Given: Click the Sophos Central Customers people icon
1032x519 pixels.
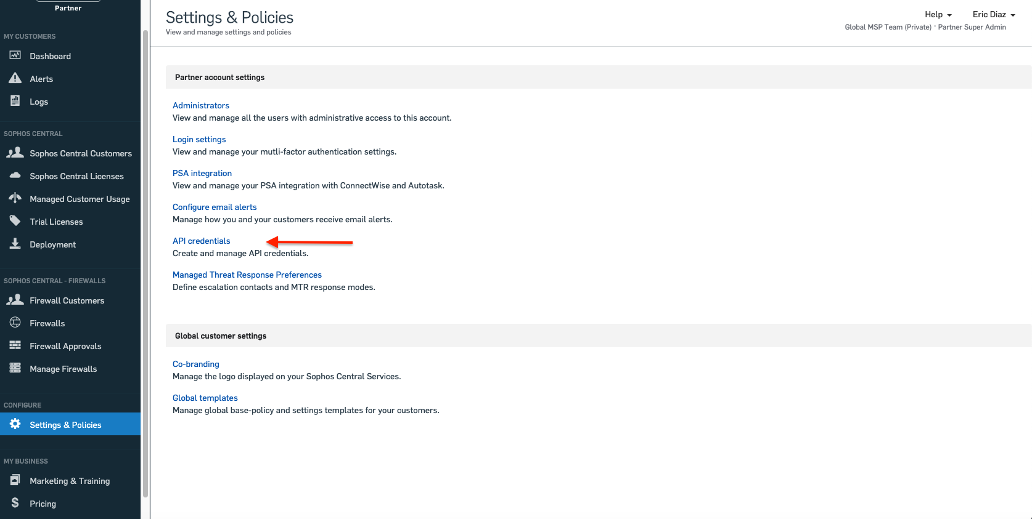Looking at the screenshot, I should click(x=15, y=153).
